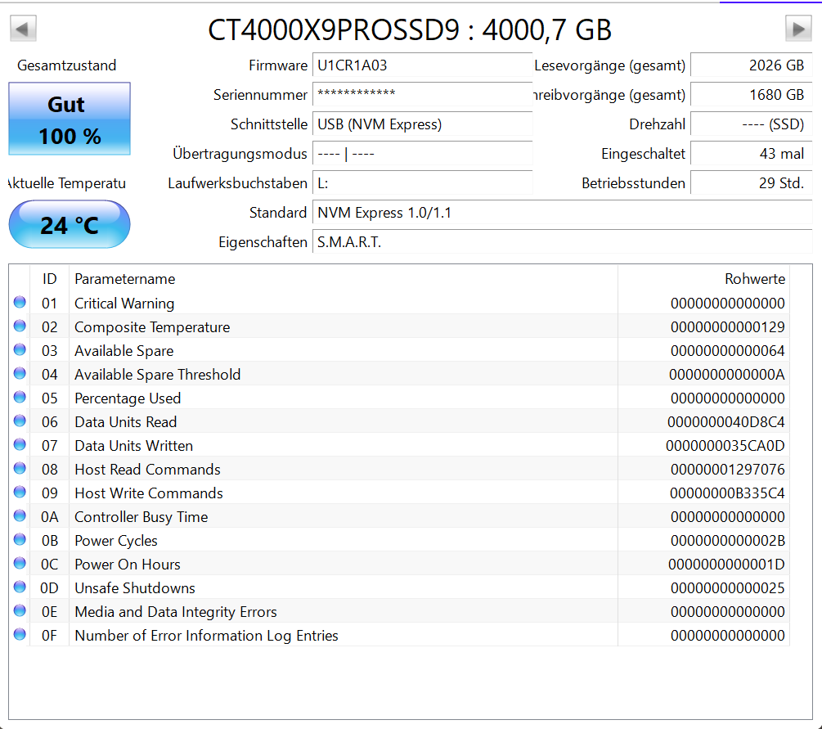Click the Eingeschaltet value 43 mal
This screenshot has height=729, width=822.
tap(751, 154)
